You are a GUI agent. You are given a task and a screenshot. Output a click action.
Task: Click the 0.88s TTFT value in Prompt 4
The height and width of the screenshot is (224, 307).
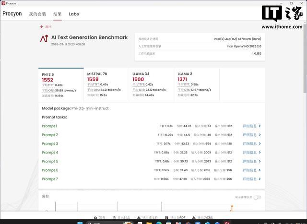click(165, 153)
